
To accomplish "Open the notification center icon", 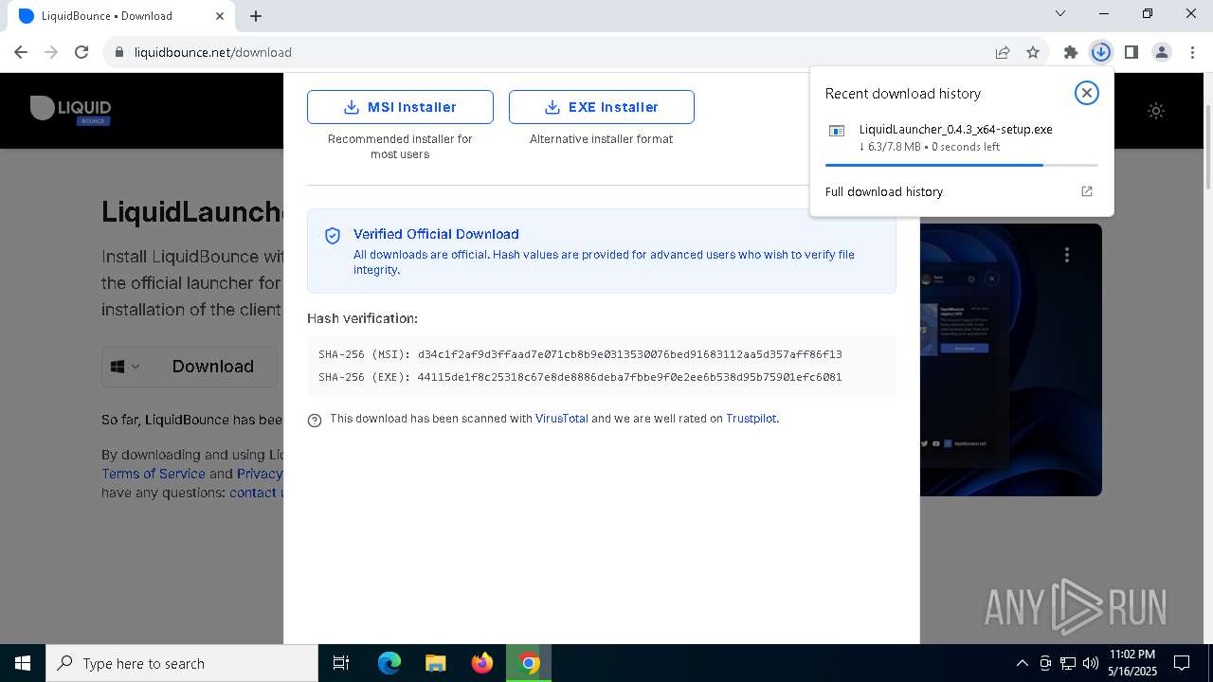I will click(x=1182, y=663).
